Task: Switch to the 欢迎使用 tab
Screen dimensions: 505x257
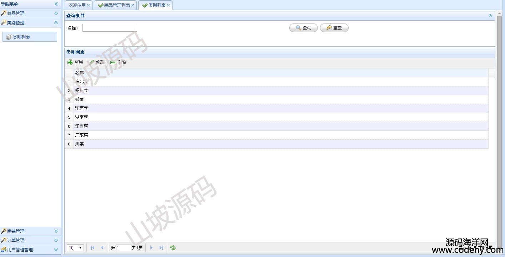Action: (77, 5)
